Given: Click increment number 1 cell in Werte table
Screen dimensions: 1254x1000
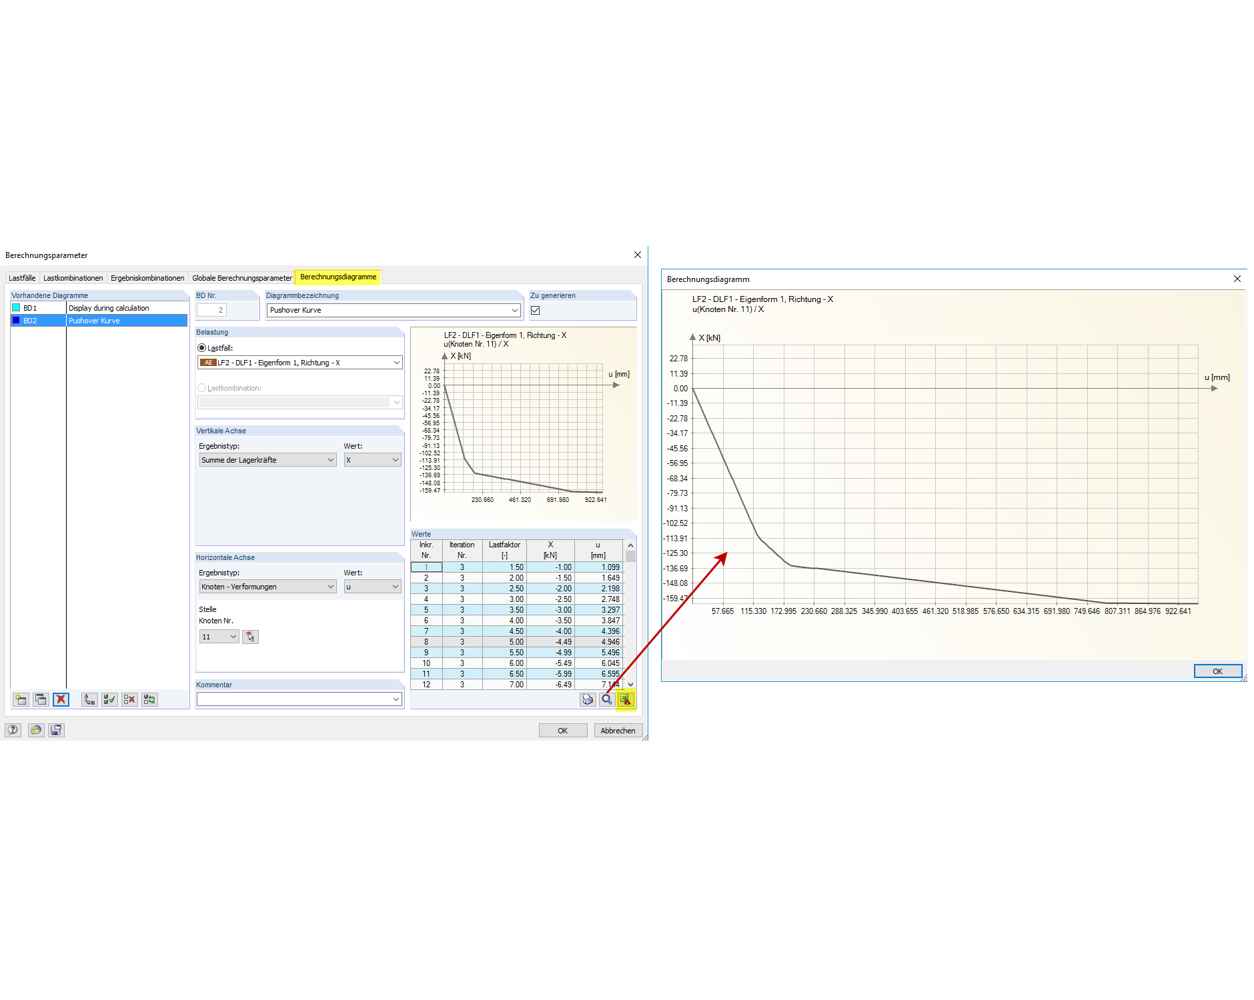Looking at the screenshot, I should (x=426, y=567).
